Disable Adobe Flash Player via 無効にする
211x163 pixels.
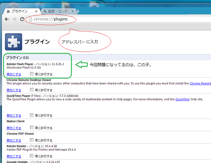pos(14,74)
